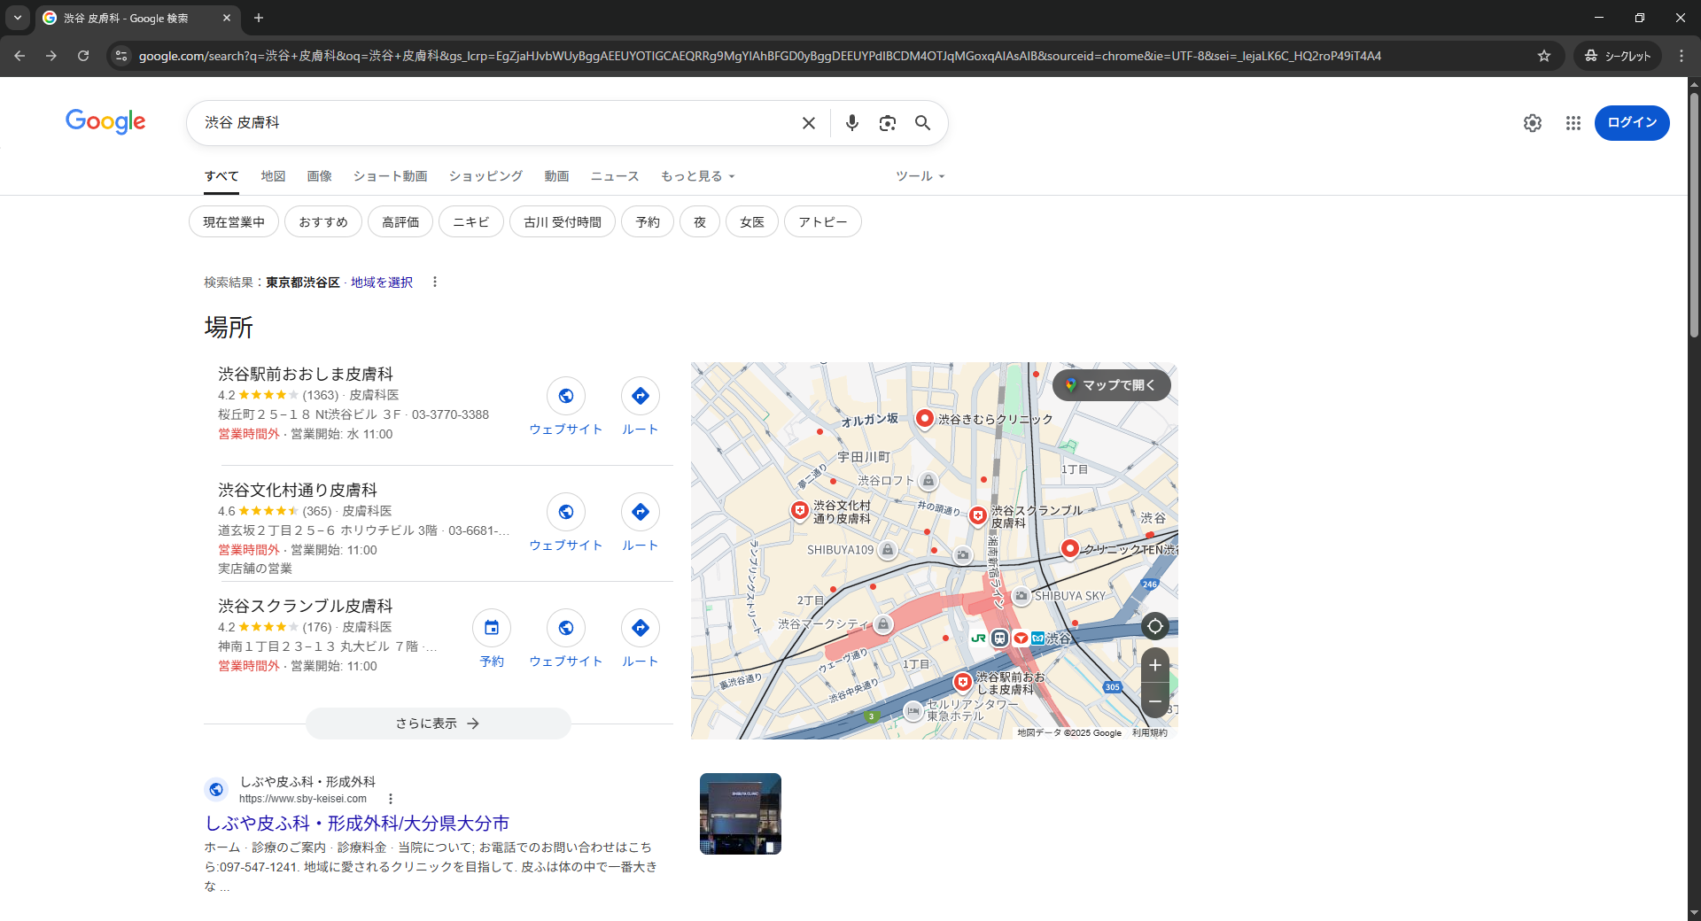Image resolution: width=1701 pixels, height=921 pixels.
Task: Go back to previous page
Action: click(19, 56)
